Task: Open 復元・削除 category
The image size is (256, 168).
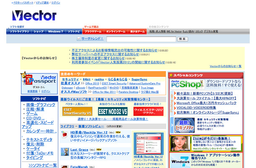Action: click(x=35, y=144)
